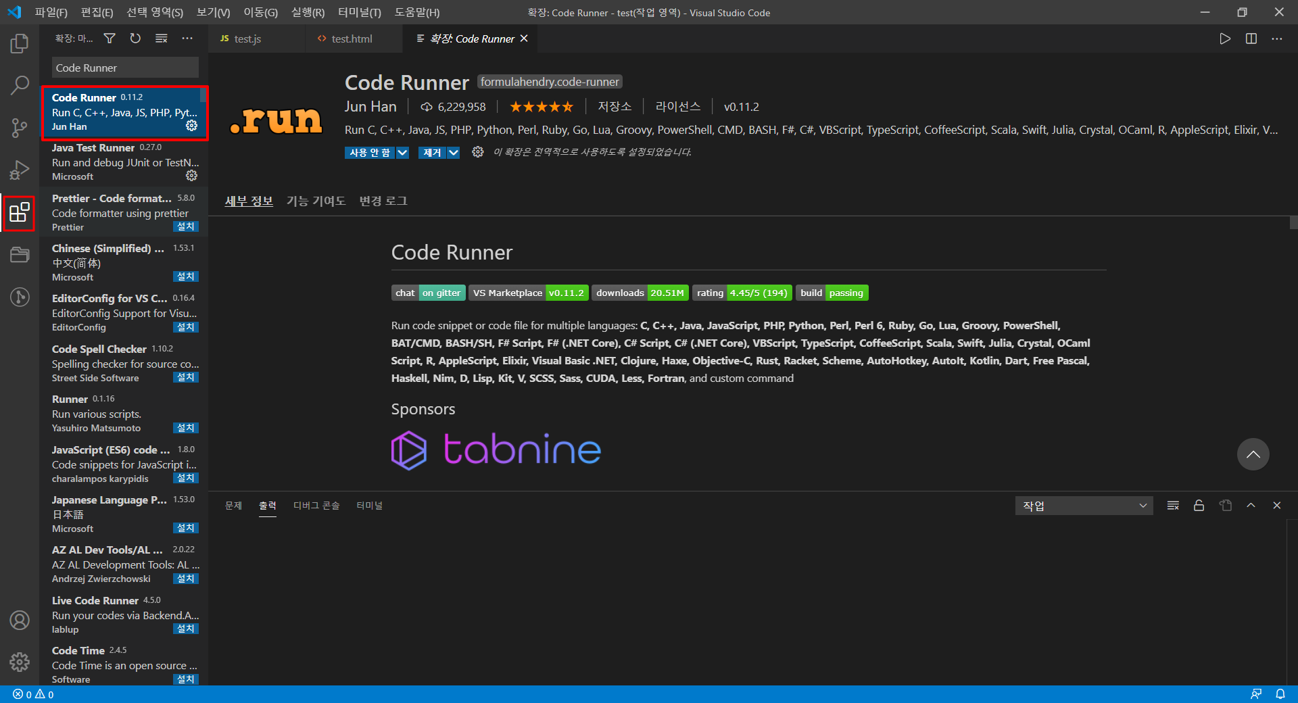Install Live Code Runner extension

click(x=185, y=629)
